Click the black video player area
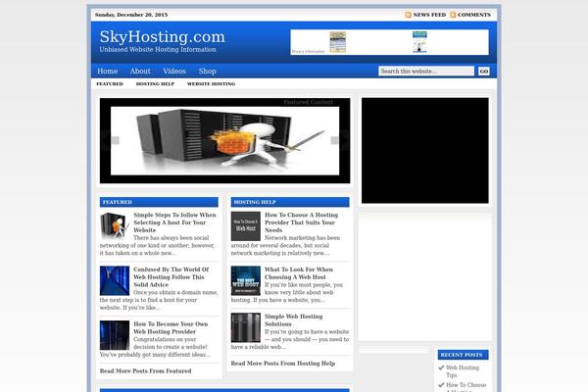Viewport: 588px width, 392px height. [x=425, y=150]
